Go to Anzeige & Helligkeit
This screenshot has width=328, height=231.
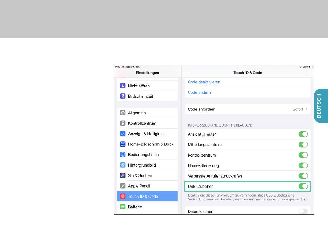(147, 134)
